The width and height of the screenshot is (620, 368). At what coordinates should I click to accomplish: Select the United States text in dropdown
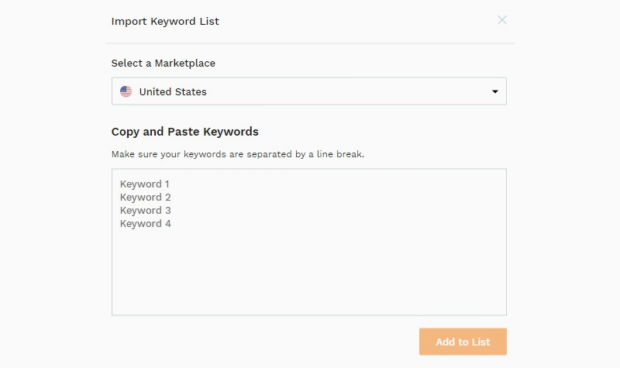[x=173, y=91]
